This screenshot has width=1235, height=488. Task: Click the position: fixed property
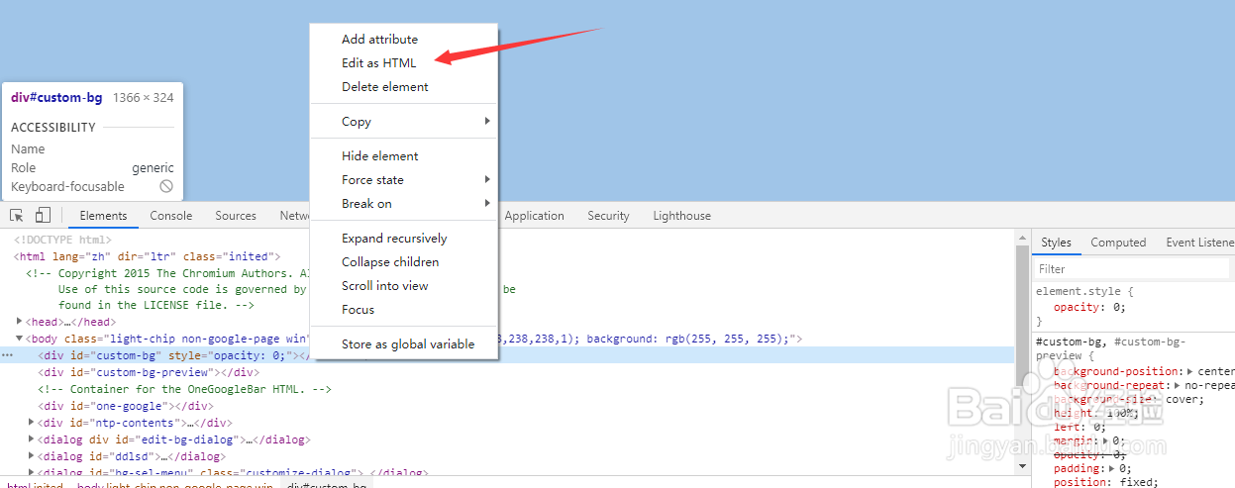1105,482
